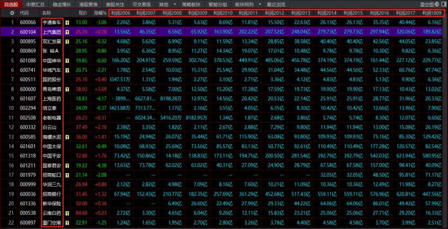The width and height of the screenshot is (448, 229).
Task: Select the 新华保险 stock name
Action: click(x=52, y=204)
